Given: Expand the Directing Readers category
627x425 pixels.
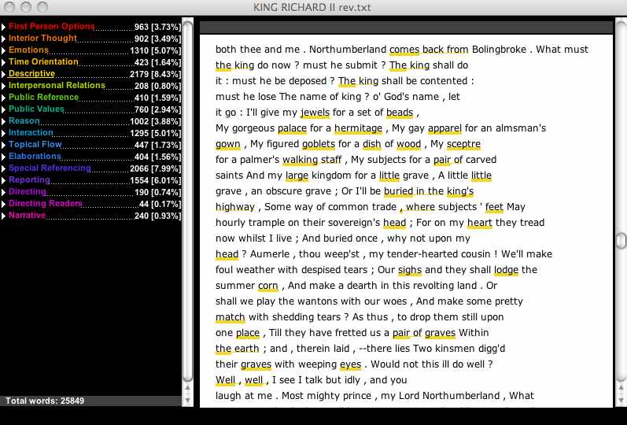Looking at the screenshot, I should pyautogui.click(x=4, y=204).
